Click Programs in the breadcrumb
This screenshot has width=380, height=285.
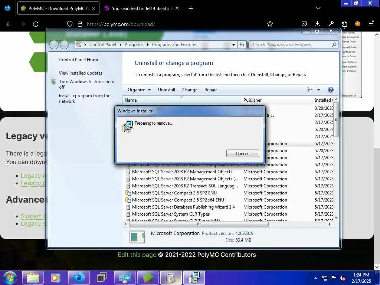134,45
